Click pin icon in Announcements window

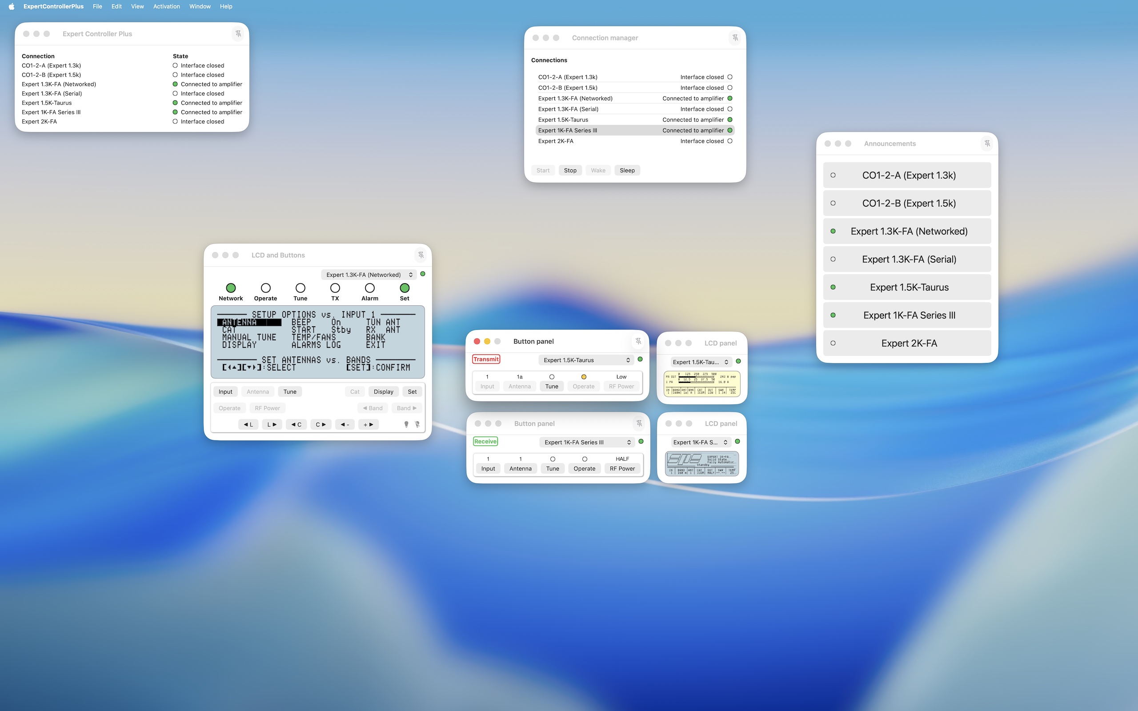(x=987, y=144)
